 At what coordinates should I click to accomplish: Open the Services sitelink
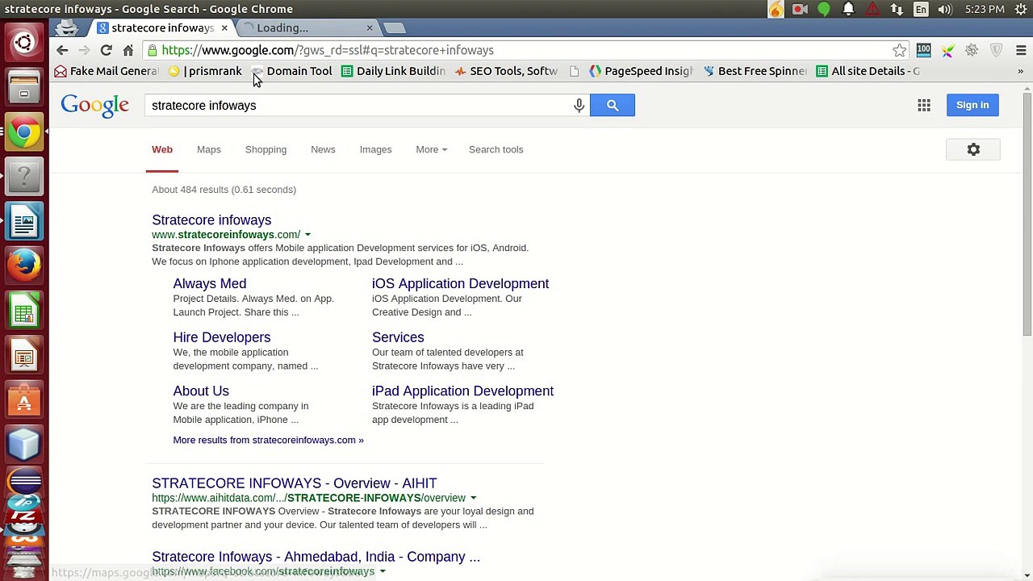click(x=398, y=337)
